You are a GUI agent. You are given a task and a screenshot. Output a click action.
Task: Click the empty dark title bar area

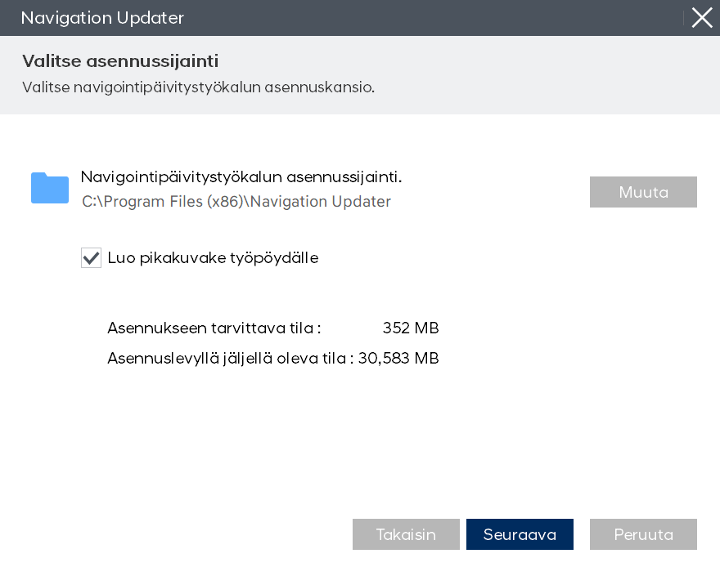point(409,18)
